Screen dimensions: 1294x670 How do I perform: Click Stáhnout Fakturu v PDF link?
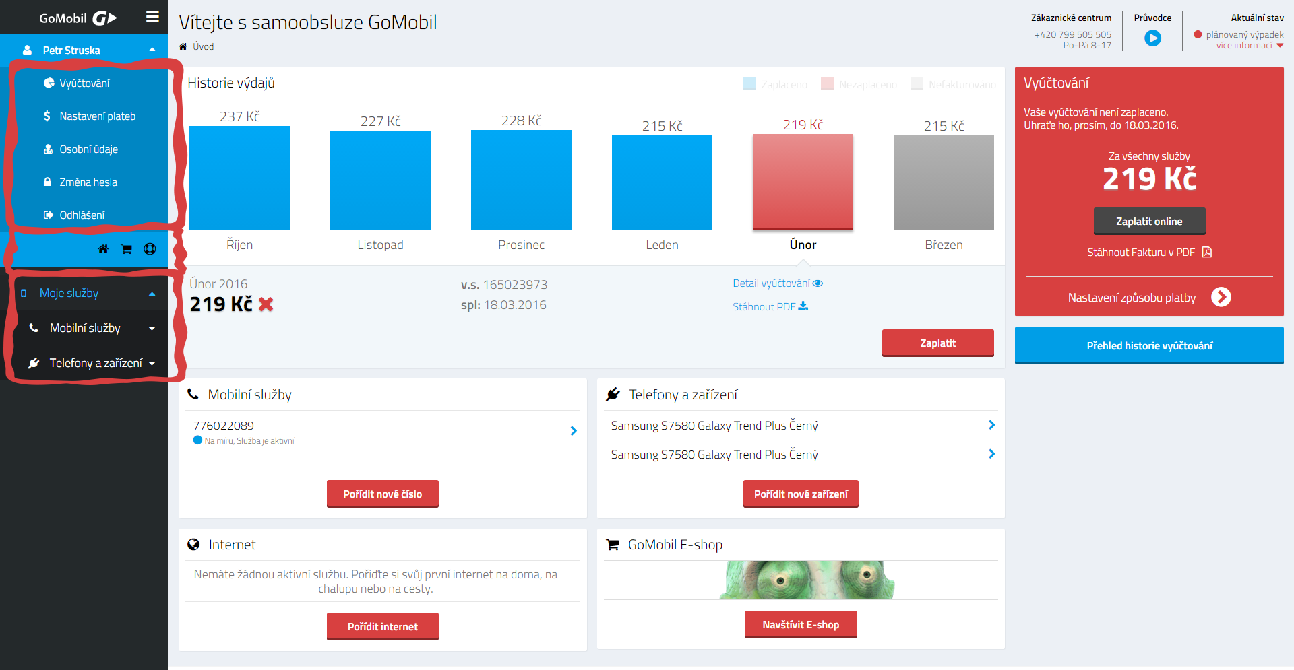(1140, 253)
